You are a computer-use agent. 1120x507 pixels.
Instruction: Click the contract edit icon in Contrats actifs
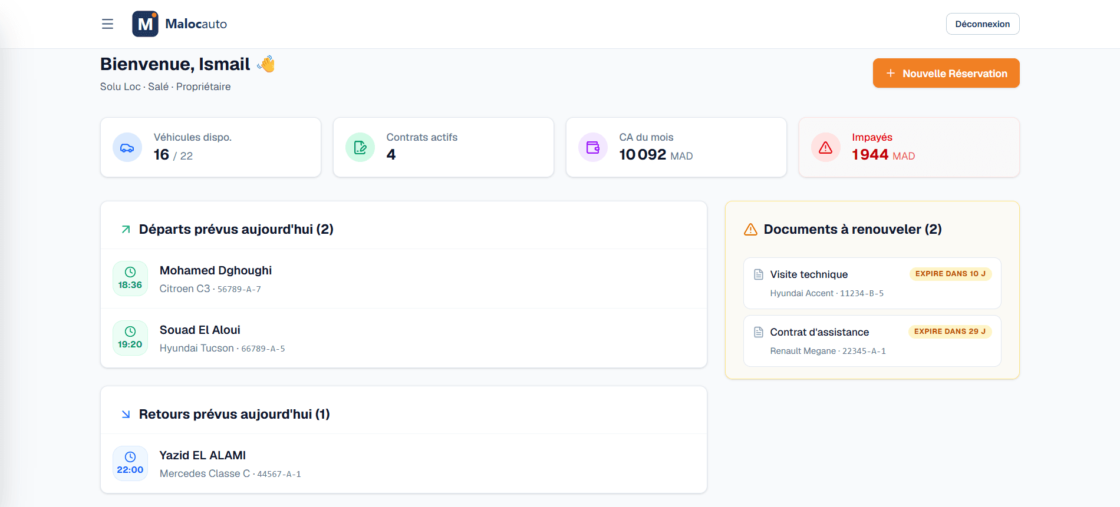360,148
